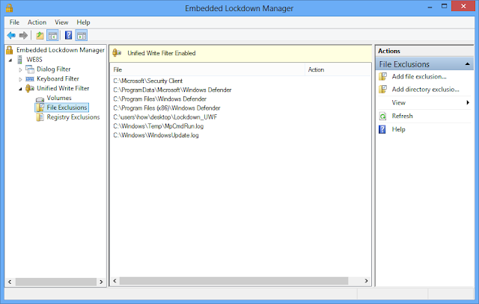
Task: Click the Back arrow toolbar icon
Action: tap(11, 35)
